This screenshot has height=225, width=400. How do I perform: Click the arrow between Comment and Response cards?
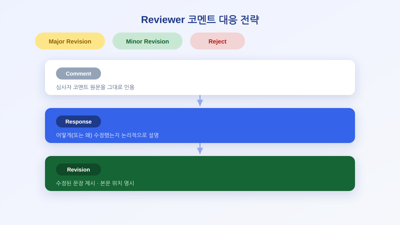(x=200, y=100)
